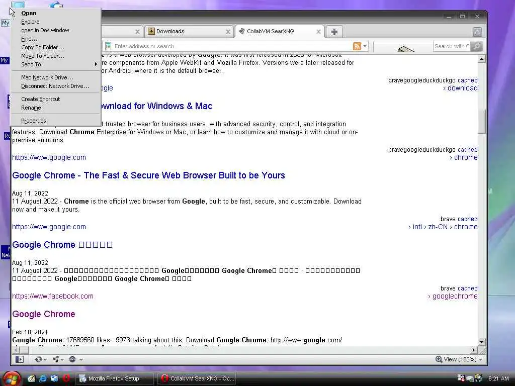Click the 'download' breadcrumb link
The image size is (515, 386).
coord(463,88)
